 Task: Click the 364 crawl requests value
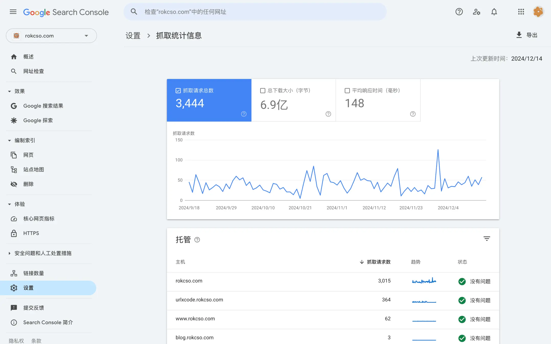386,300
